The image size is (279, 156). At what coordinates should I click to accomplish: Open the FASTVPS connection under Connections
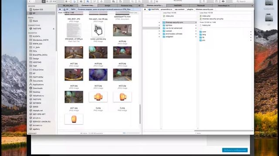coord(37,29)
